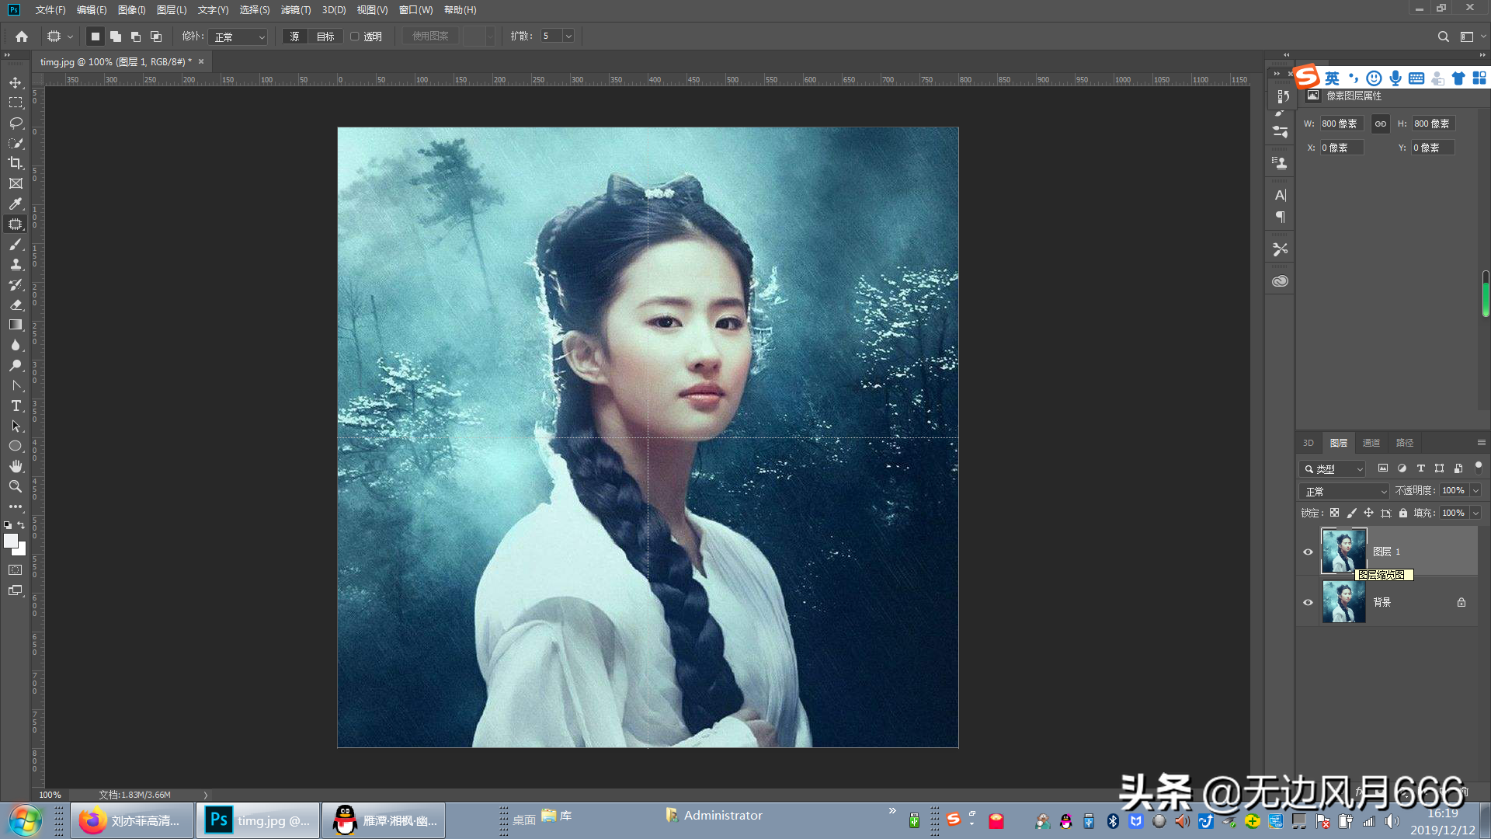This screenshot has width=1491, height=839.
Task: Select the Crop tool
Action: (x=16, y=163)
